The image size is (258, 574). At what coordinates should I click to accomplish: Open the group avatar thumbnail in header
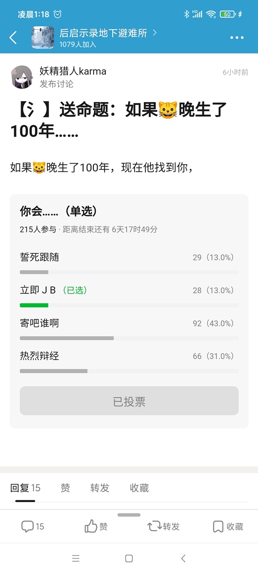point(43,37)
